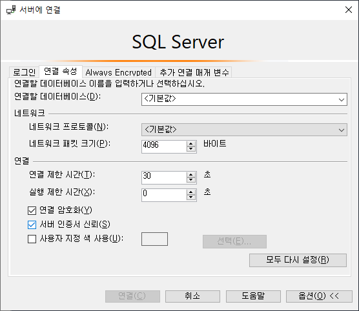This screenshot has width=359, height=311.
Task: Expand the 네트워크 프로토콜 dropdown
Action: [244, 130]
